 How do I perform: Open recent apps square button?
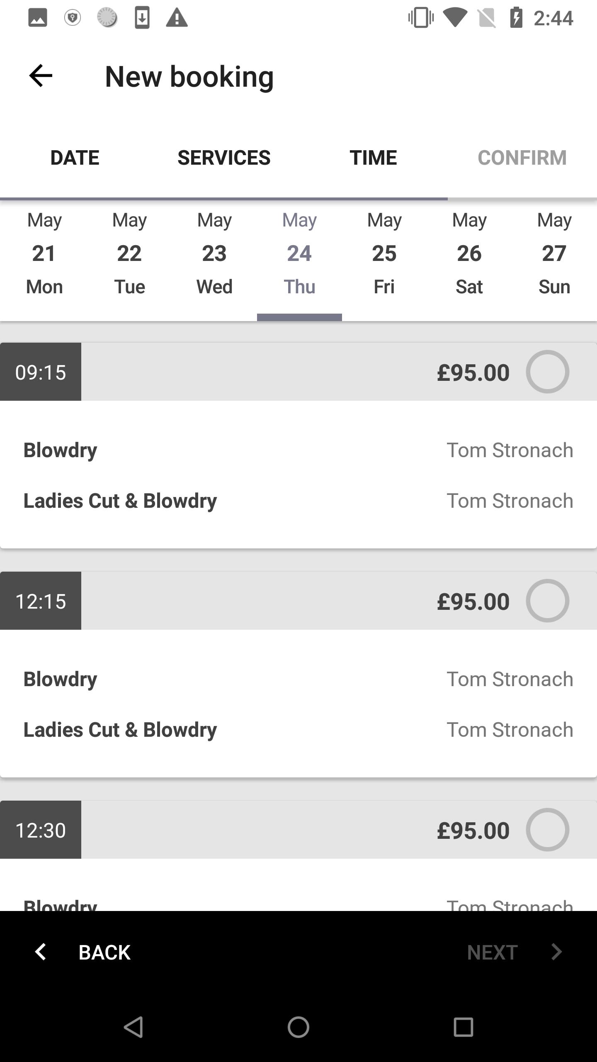coord(464,1027)
